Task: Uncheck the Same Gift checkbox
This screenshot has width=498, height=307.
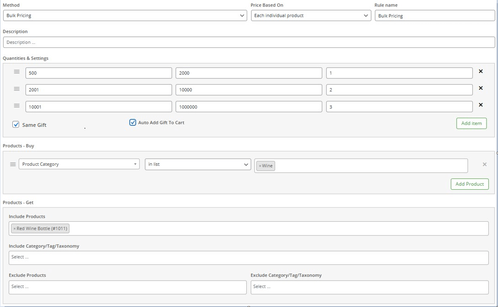Action: tap(16, 125)
